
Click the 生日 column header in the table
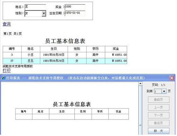[54, 49]
